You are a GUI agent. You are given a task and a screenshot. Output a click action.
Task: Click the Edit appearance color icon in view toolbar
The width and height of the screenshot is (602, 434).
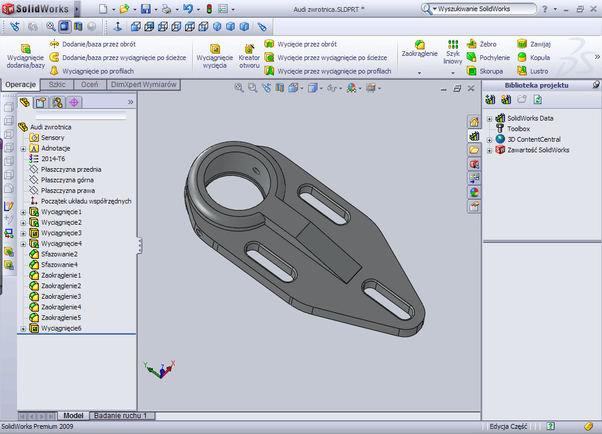click(352, 88)
